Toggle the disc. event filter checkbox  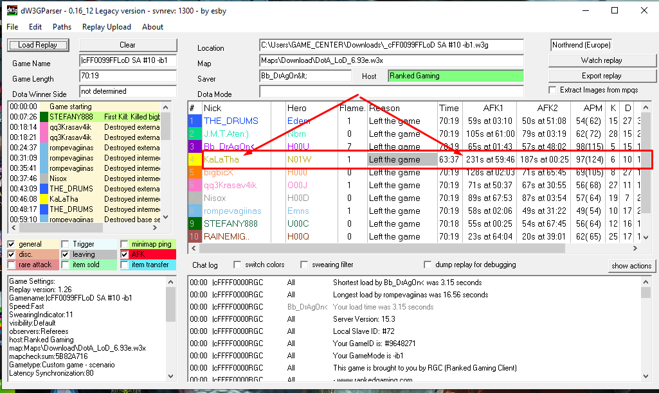click(12, 254)
